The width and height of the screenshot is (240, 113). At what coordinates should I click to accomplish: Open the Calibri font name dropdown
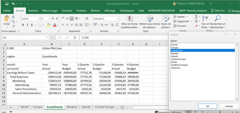click(39, 19)
